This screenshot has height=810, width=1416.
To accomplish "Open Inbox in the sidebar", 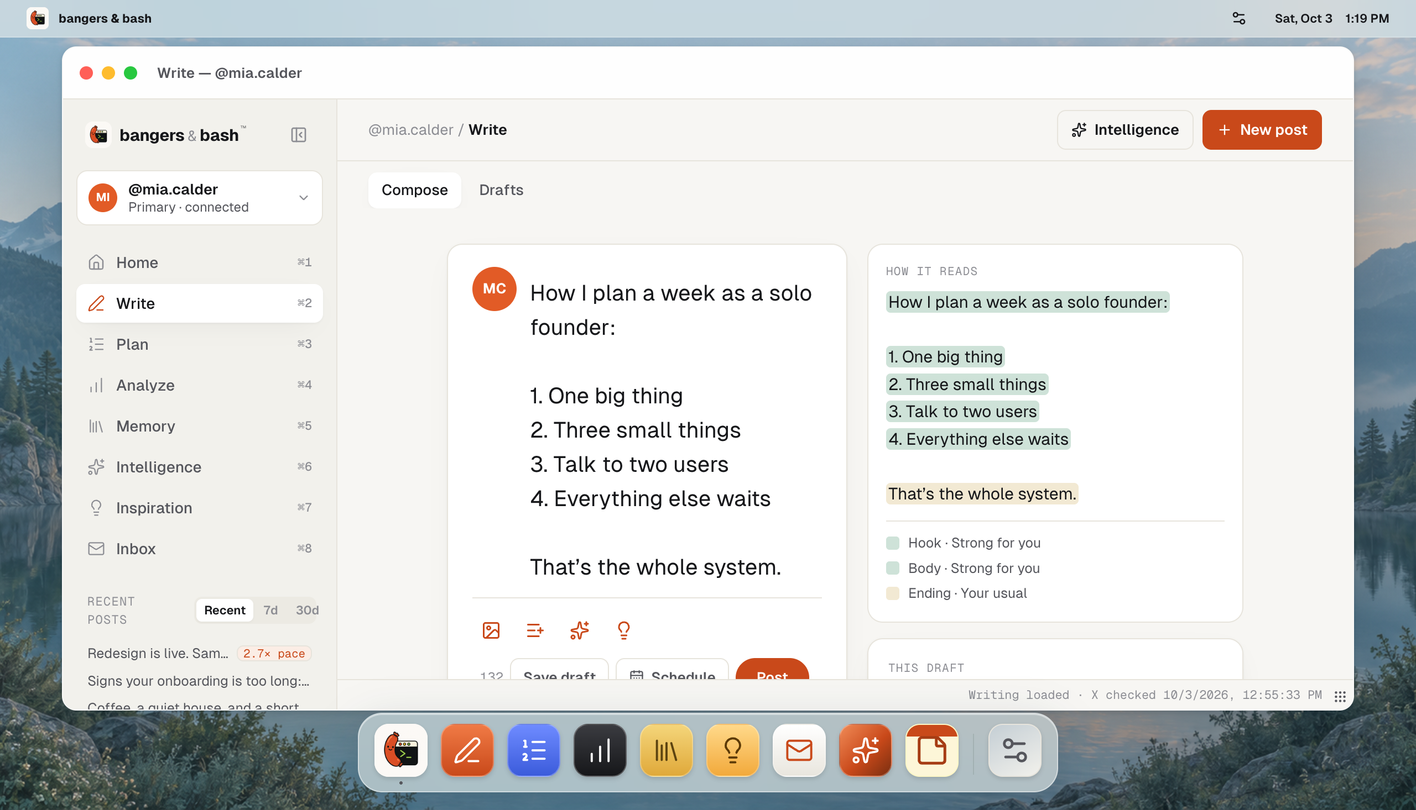I will (199, 549).
